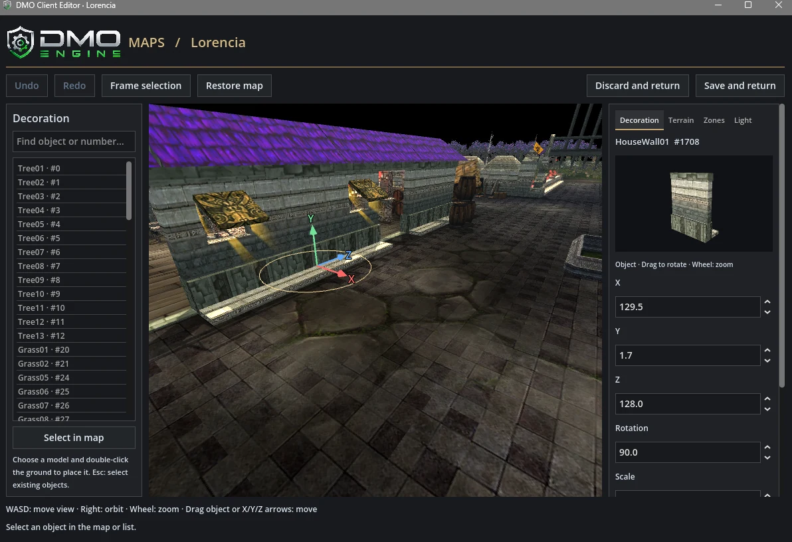Select Grass01 · #20 in list
Image resolution: width=792 pixels, height=542 pixels.
(72, 349)
